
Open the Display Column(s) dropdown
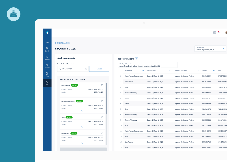tap(147, 65)
